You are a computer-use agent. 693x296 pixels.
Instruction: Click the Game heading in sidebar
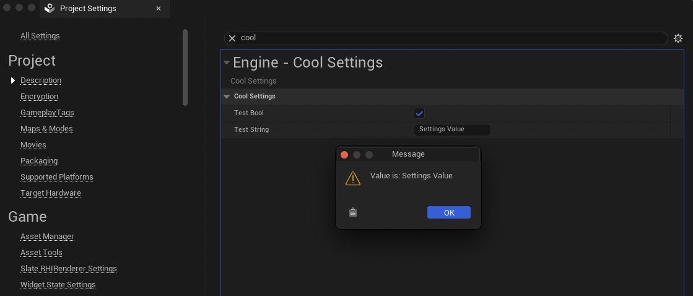click(27, 217)
